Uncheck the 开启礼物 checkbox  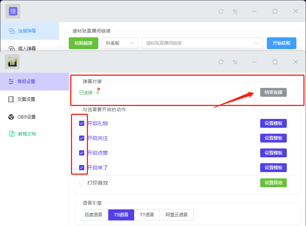pyautogui.click(x=82, y=123)
